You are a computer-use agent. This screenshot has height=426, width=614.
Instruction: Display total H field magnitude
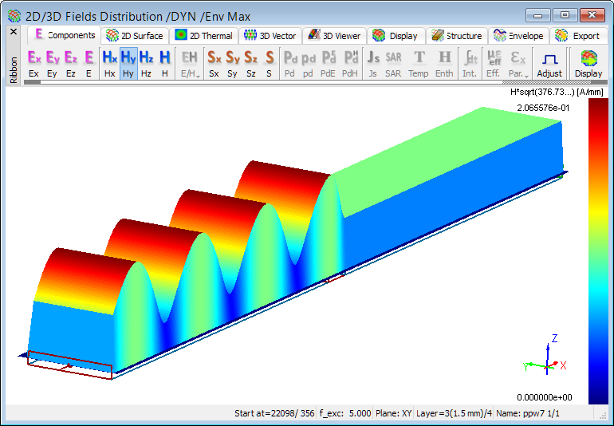point(164,62)
